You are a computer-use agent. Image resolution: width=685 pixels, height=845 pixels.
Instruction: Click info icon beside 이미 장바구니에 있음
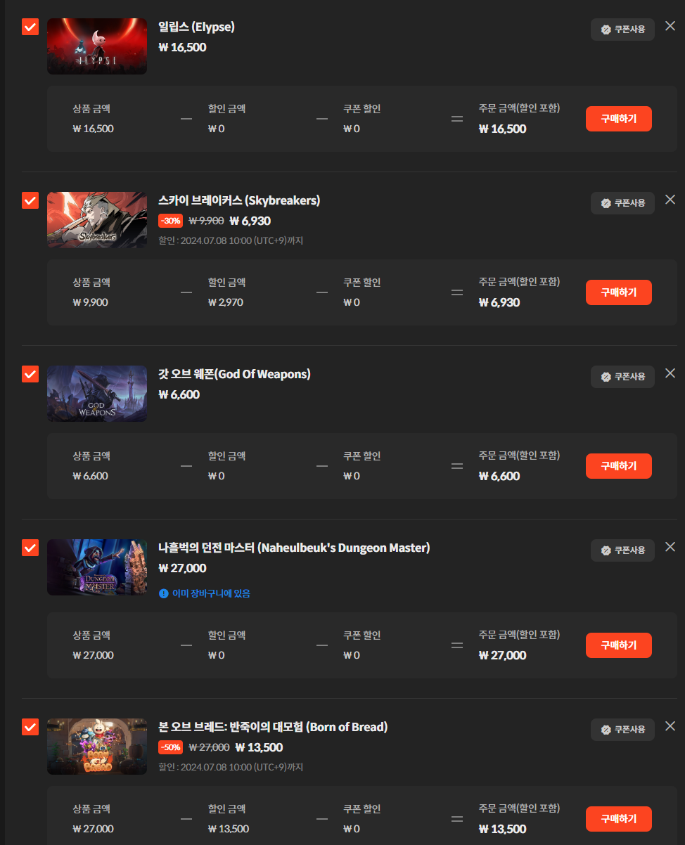(164, 593)
